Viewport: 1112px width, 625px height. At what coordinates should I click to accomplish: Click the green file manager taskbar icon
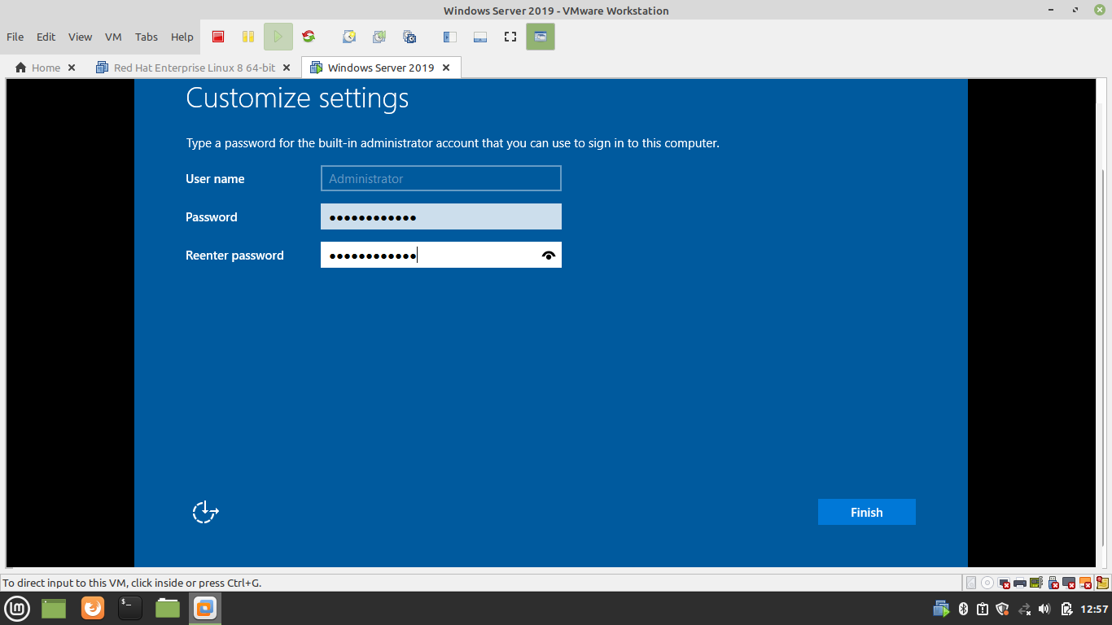coord(168,608)
